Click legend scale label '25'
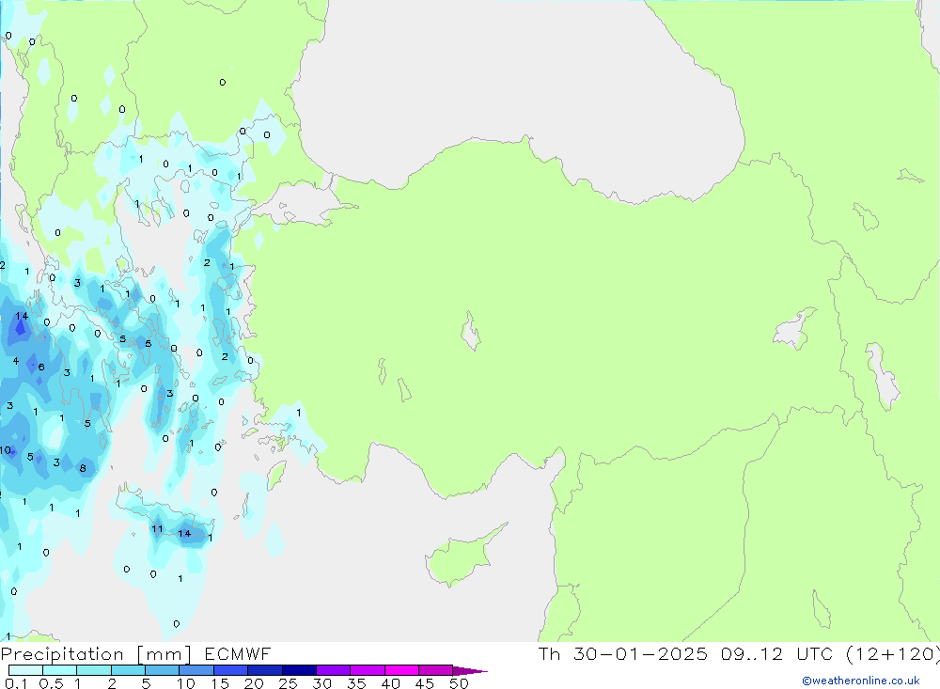940x689 pixels. tap(289, 683)
